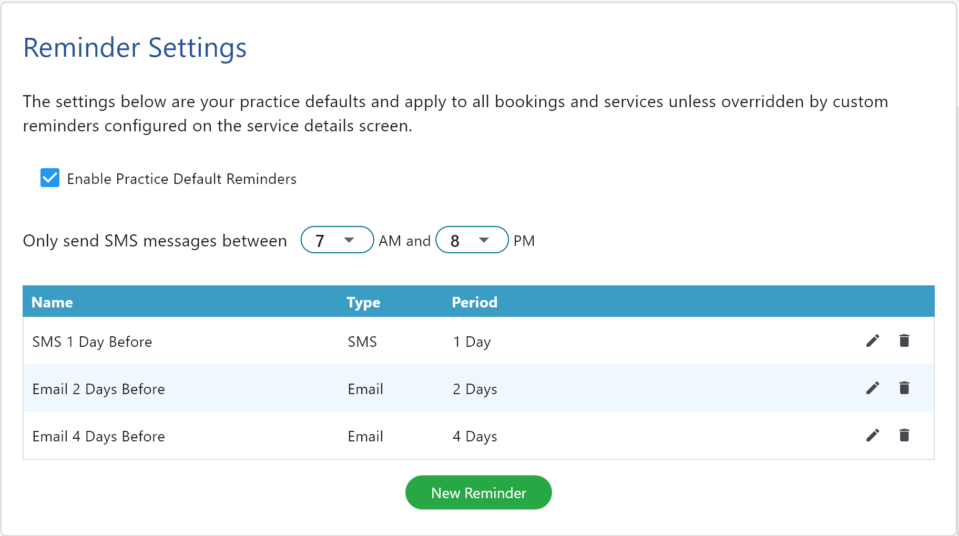Select the Reminder Settings heading
The height and width of the screenshot is (536, 959).
click(x=135, y=48)
